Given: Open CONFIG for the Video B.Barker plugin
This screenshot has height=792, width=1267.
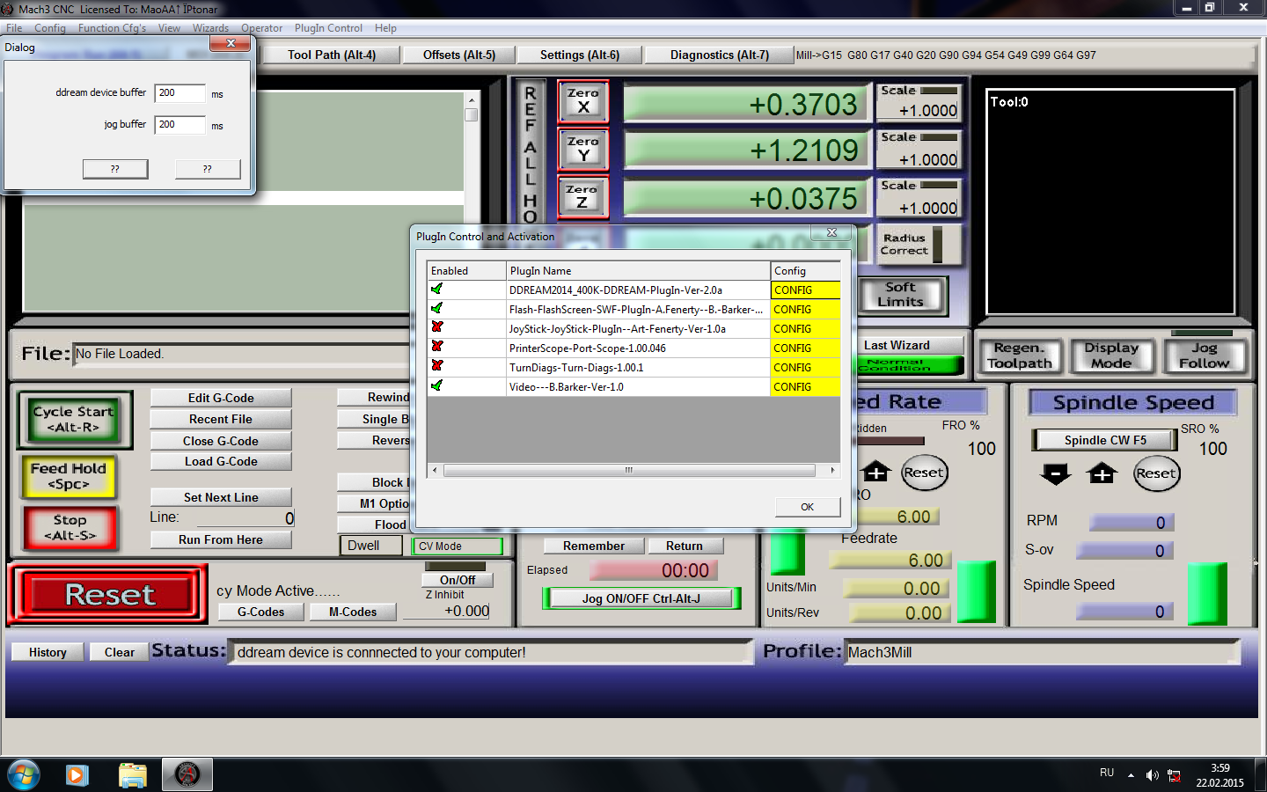Looking at the screenshot, I should click(x=805, y=386).
